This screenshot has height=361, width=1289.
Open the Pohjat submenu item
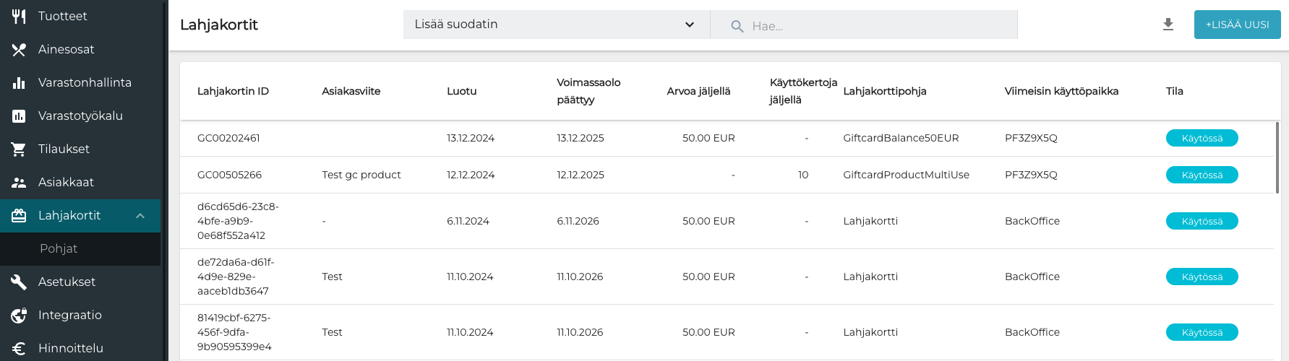click(x=59, y=248)
